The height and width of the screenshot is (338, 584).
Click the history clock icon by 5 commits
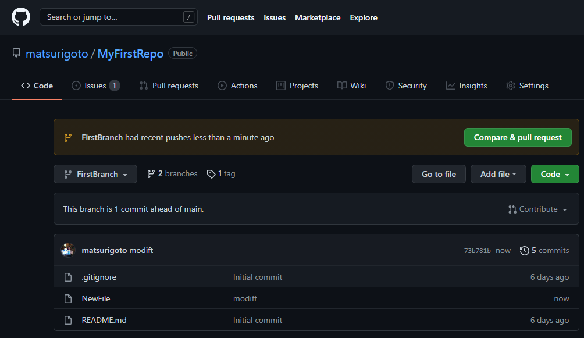[525, 250]
